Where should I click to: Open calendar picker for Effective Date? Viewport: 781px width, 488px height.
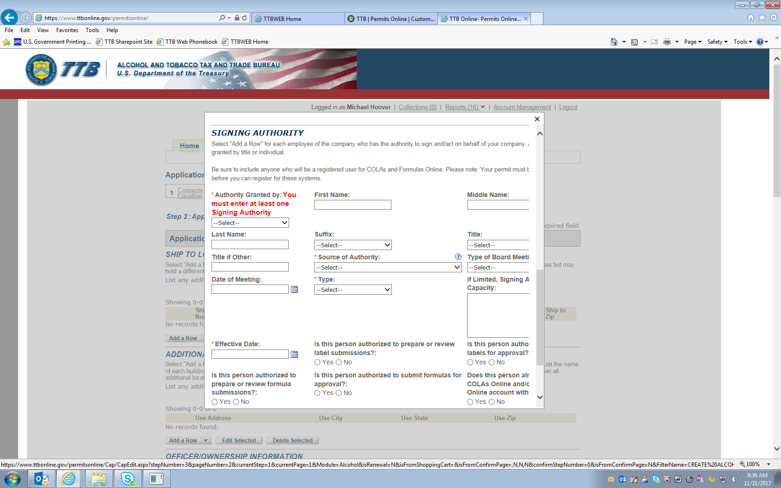click(x=294, y=355)
